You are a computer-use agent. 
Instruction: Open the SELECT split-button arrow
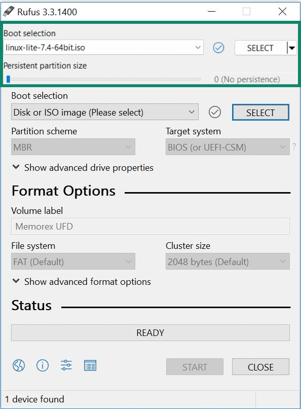[291, 48]
